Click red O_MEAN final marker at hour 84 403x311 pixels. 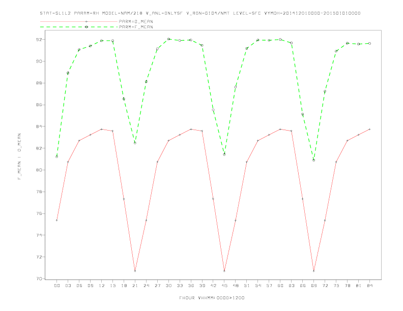click(370, 129)
